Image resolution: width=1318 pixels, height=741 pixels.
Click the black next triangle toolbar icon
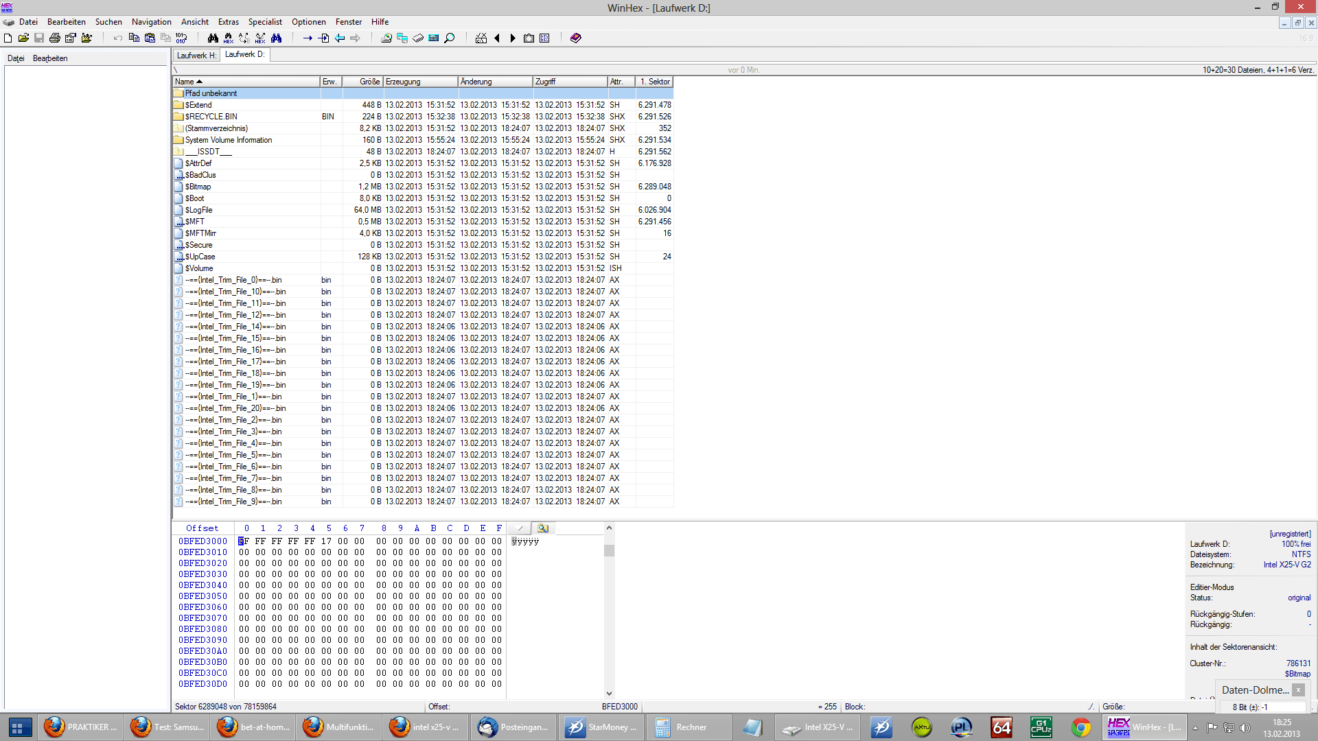513,38
